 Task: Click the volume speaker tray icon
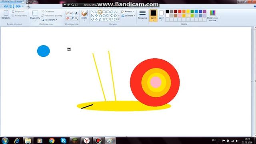pyautogui.click(x=237, y=141)
